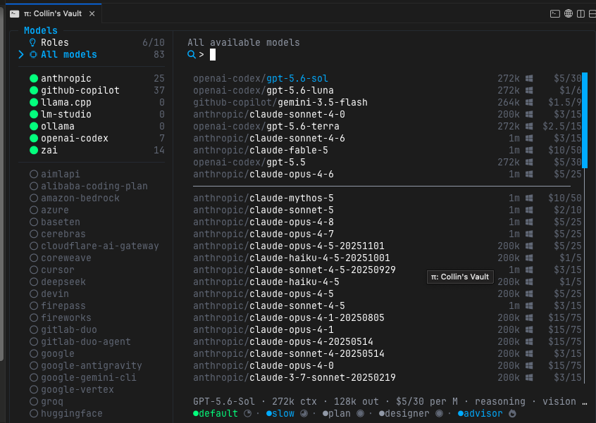
Task: Toggle the github-copilot provider dot
Action: point(34,90)
